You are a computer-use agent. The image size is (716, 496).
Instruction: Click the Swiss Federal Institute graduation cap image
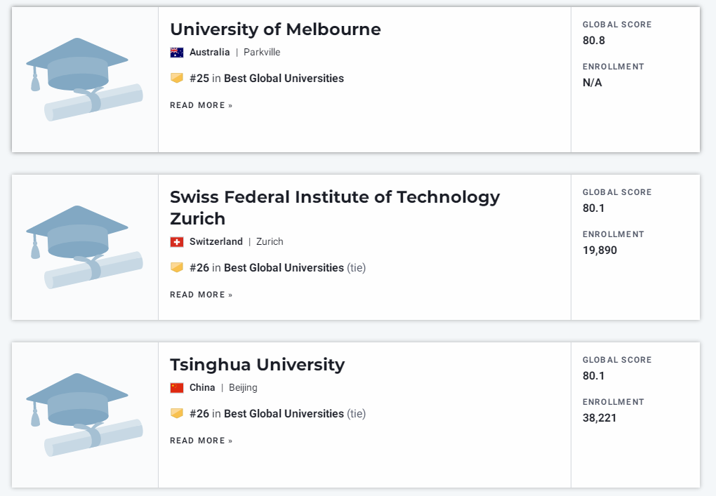pos(84,247)
